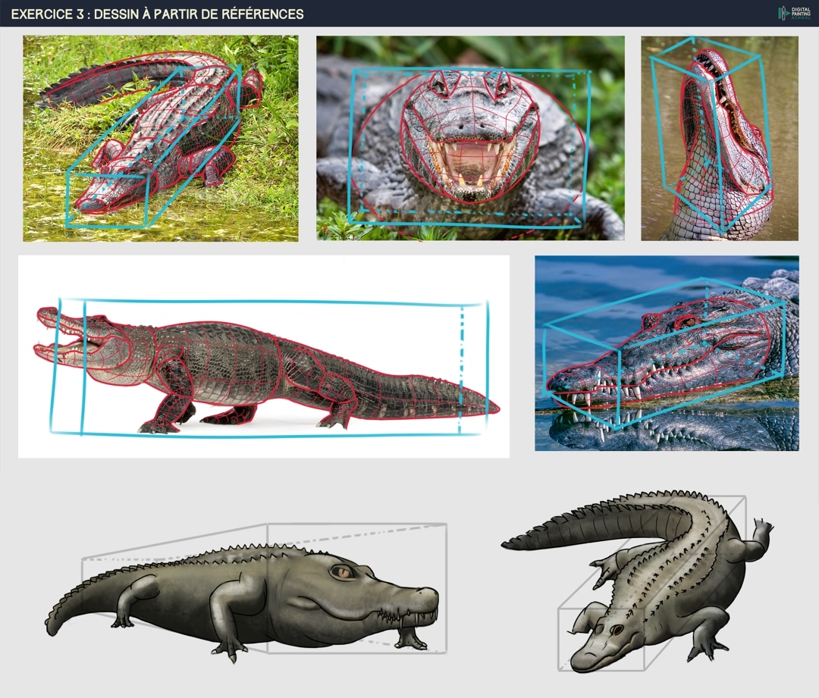
Task: Open the alligator head in blue water photo
Action: [667, 353]
